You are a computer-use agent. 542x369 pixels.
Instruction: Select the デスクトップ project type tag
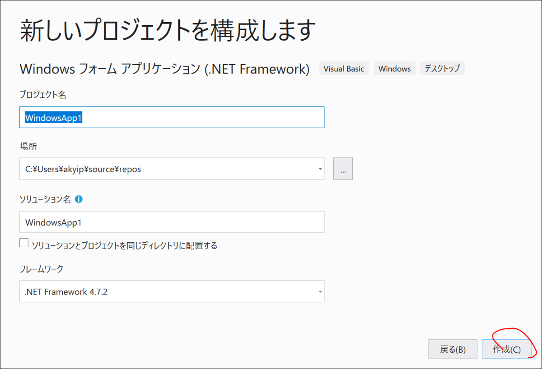click(x=442, y=68)
